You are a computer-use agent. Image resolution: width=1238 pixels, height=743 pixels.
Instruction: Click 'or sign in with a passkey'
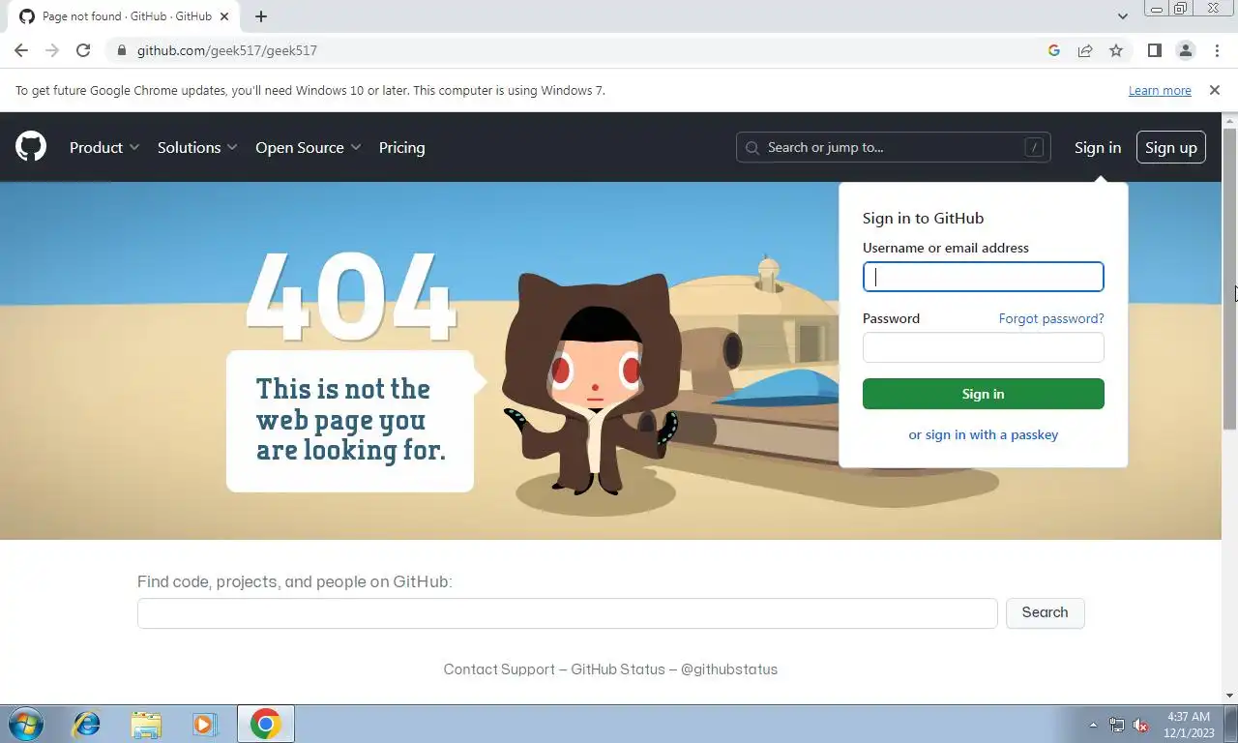tap(983, 434)
